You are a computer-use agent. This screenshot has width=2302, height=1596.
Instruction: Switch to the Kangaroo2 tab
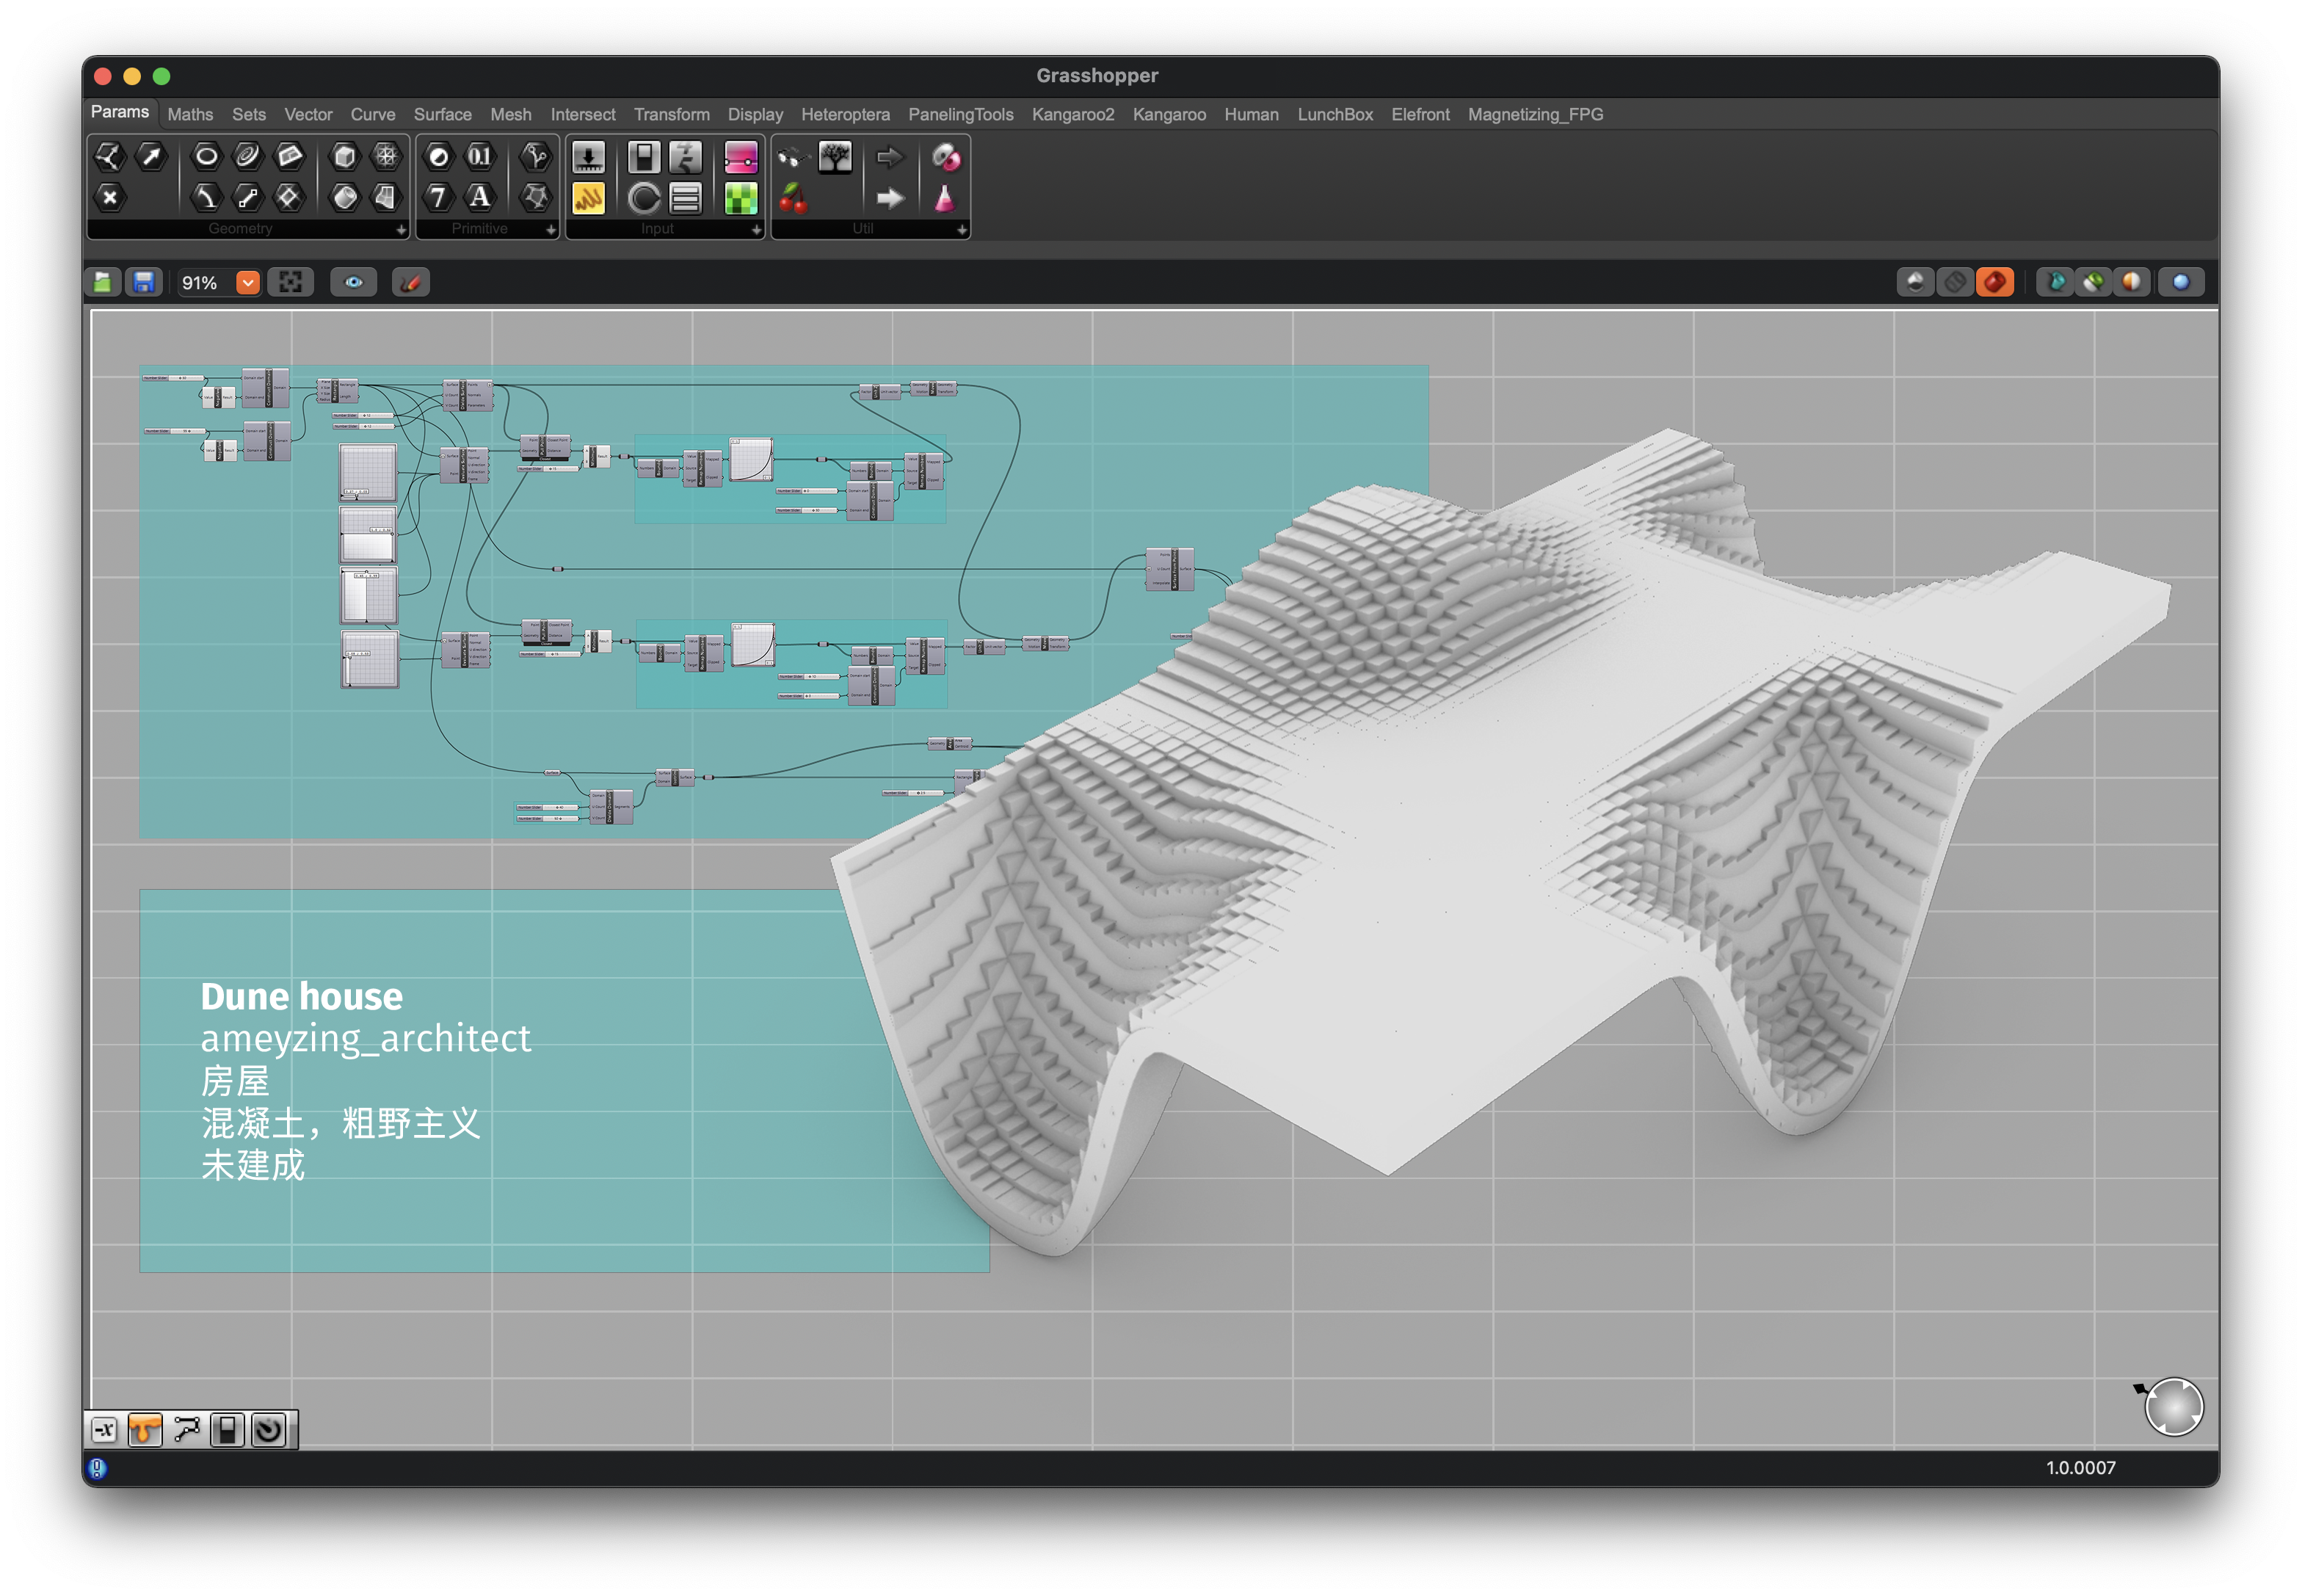1072,115
